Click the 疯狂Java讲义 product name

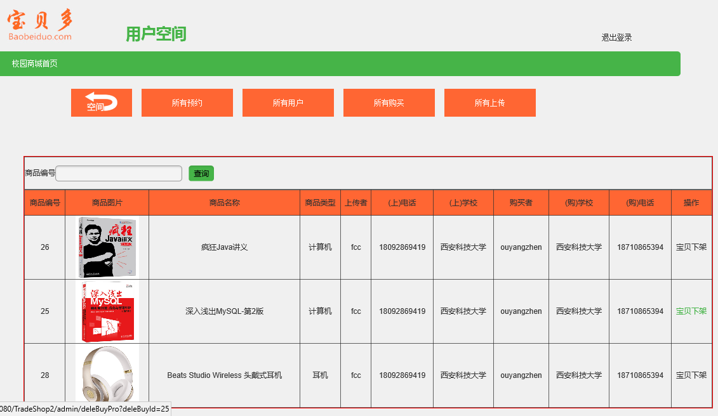pyautogui.click(x=224, y=247)
